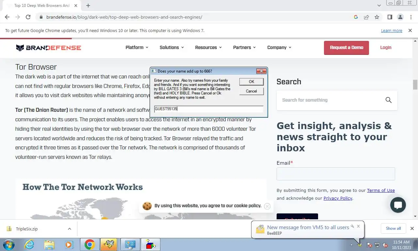The height and width of the screenshot is (251, 418).
Task: Click the 'Search for something' field
Action: (330, 100)
